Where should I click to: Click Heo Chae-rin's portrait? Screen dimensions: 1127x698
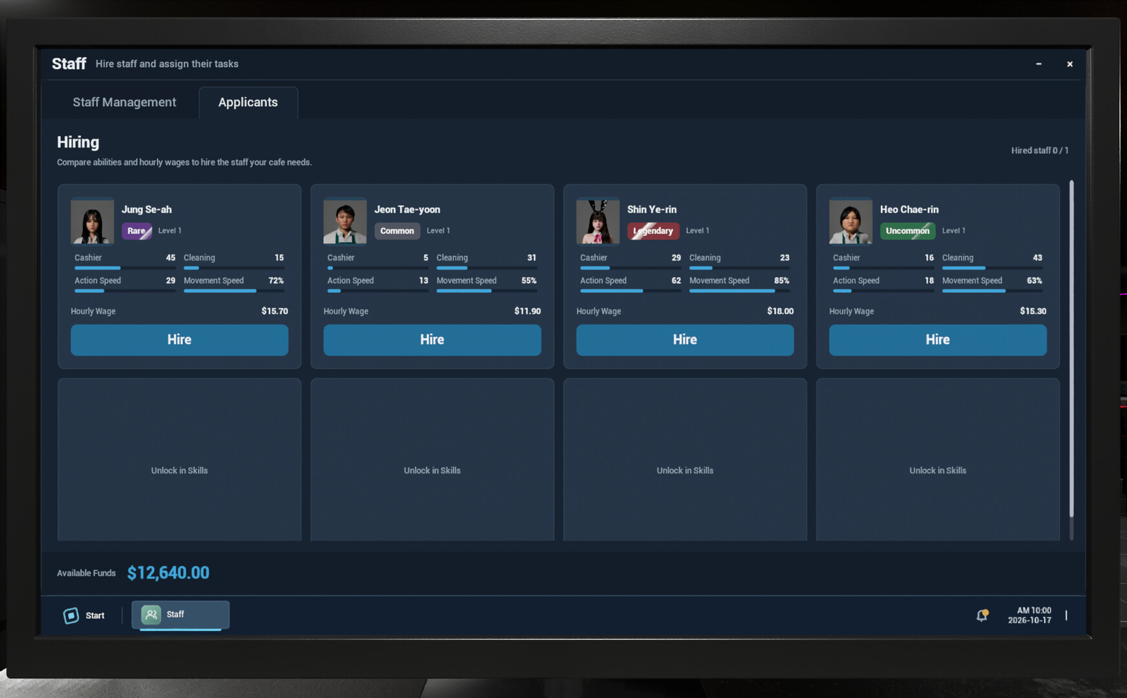(850, 221)
